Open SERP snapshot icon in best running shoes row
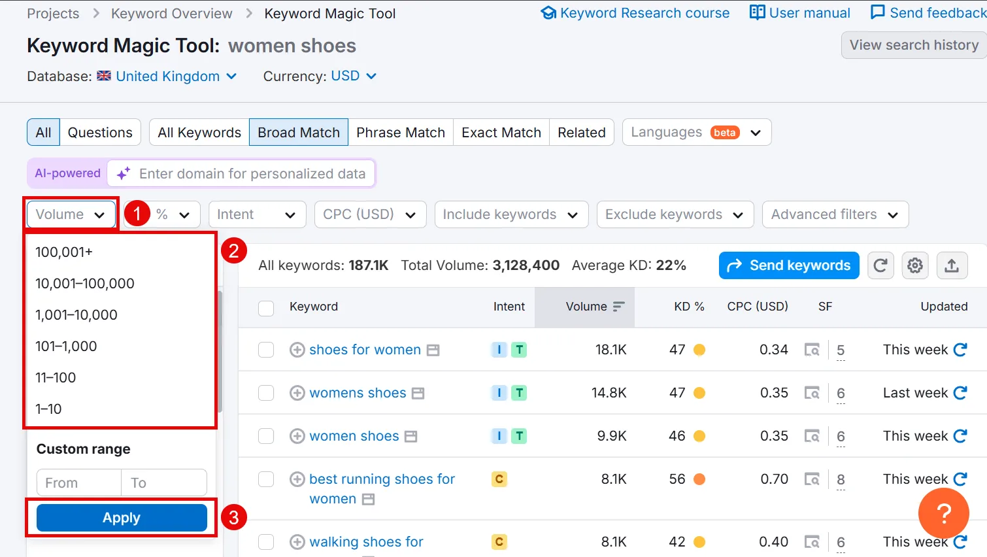987x557 pixels. pos(812,479)
